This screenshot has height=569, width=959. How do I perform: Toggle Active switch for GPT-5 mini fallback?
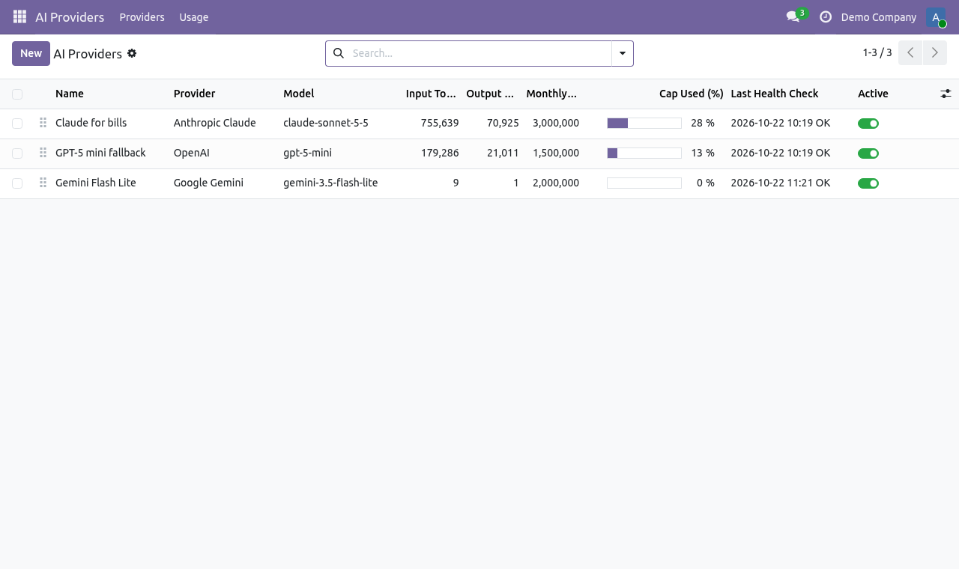coord(868,153)
